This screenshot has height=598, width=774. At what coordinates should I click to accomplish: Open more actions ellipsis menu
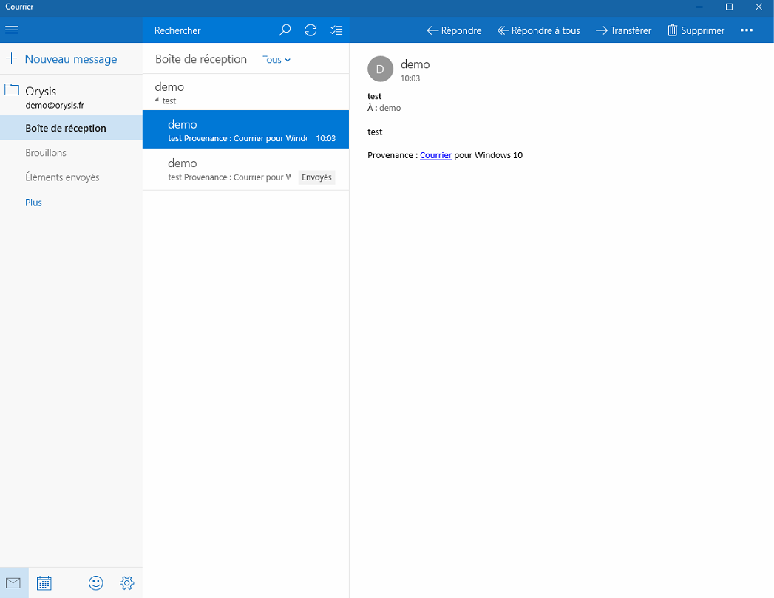pos(746,30)
